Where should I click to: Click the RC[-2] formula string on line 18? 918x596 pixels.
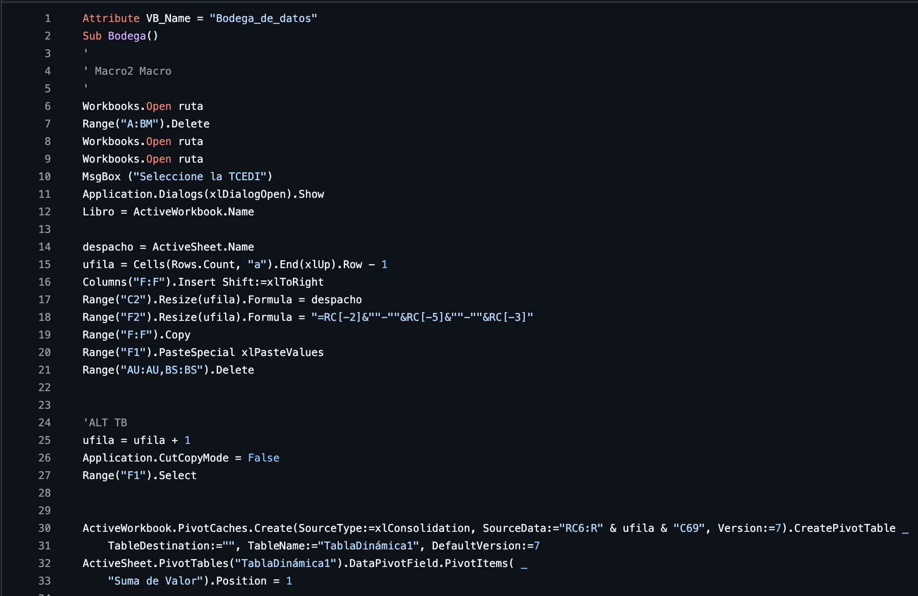click(x=422, y=317)
